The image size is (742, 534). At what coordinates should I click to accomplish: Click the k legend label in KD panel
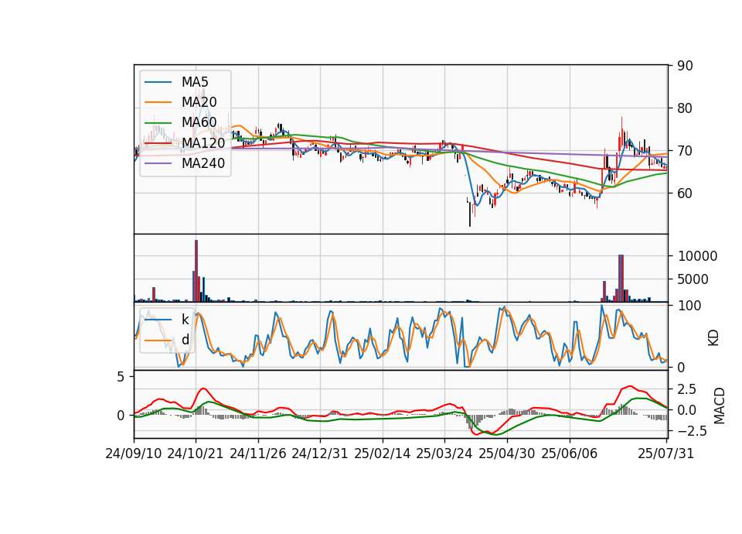click(185, 320)
